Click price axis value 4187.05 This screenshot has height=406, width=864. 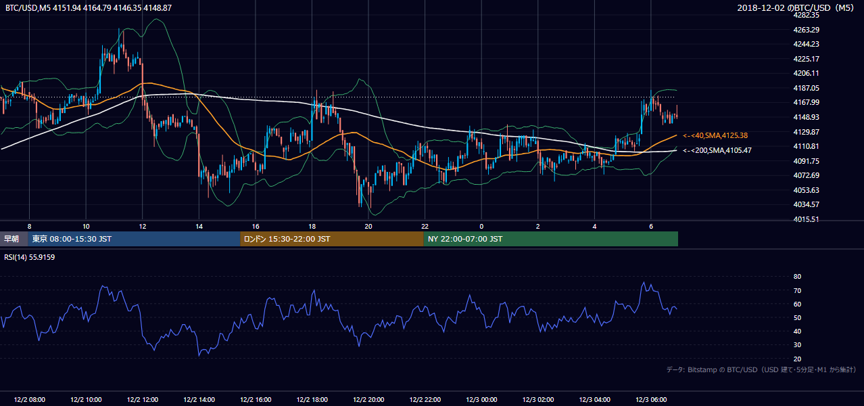[806, 88]
